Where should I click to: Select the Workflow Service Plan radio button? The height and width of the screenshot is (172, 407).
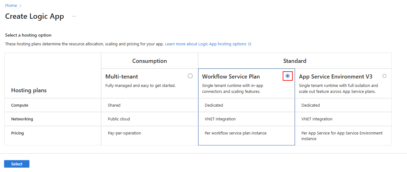tap(287, 76)
